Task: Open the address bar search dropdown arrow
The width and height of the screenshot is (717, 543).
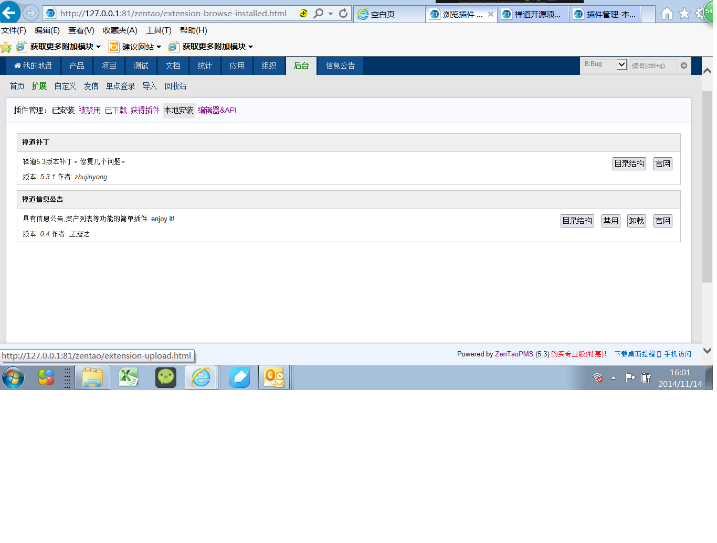Action: click(331, 14)
